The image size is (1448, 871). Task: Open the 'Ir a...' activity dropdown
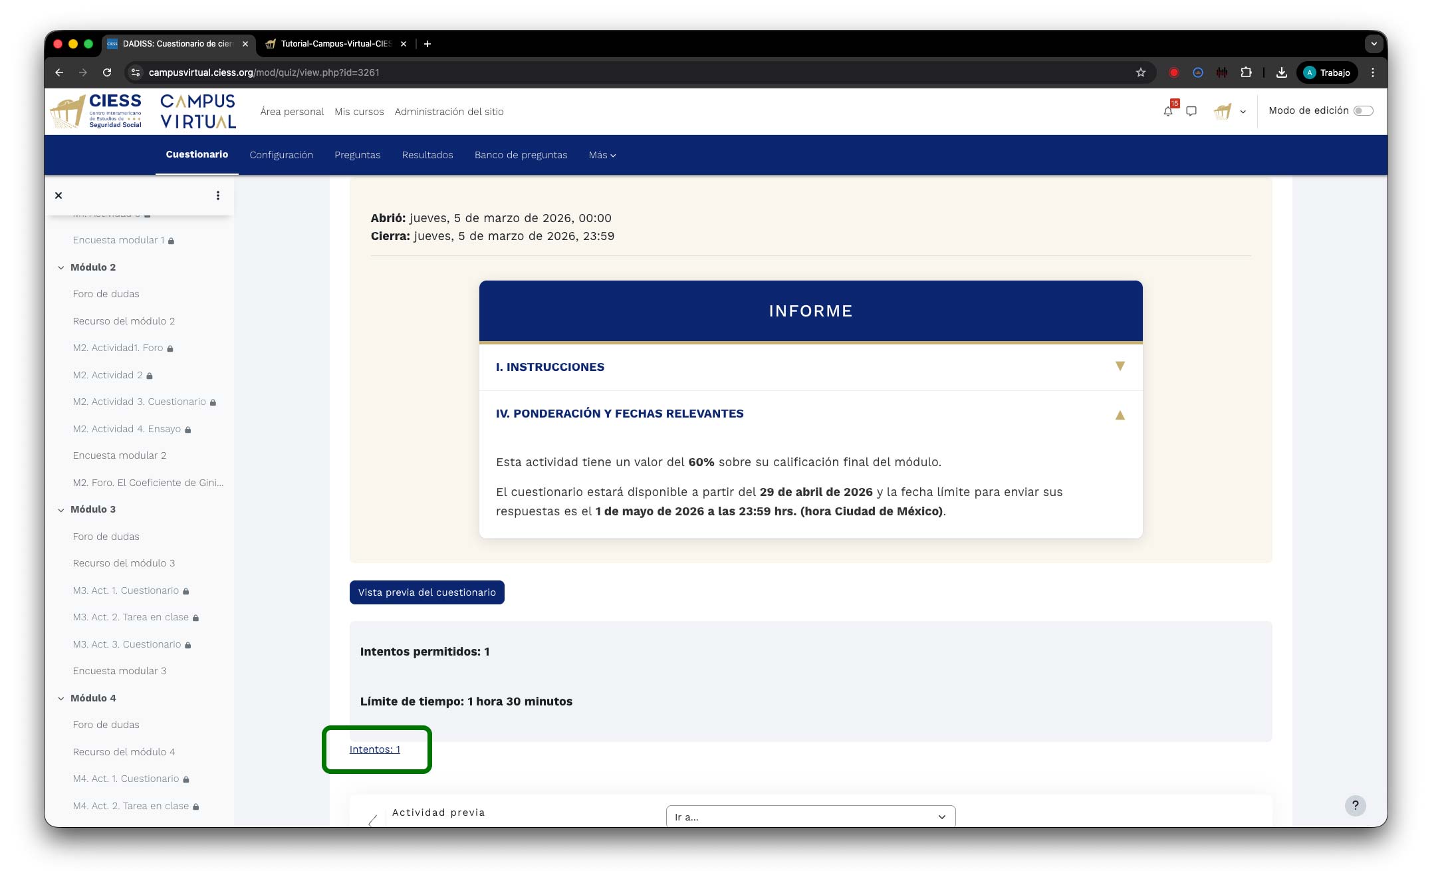[810, 816]
